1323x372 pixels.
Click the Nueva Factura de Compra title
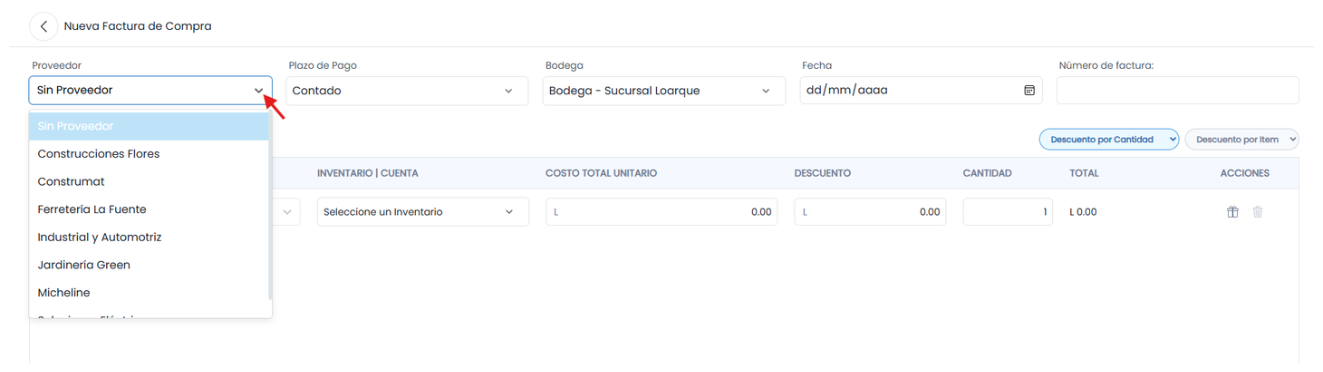(138, 26)
